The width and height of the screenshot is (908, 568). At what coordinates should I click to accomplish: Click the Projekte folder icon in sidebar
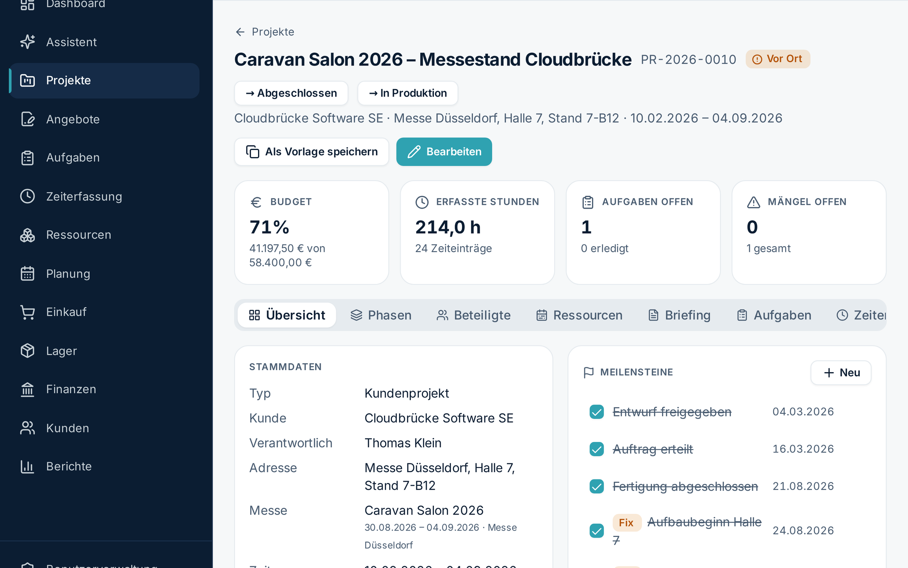point(27,80)
